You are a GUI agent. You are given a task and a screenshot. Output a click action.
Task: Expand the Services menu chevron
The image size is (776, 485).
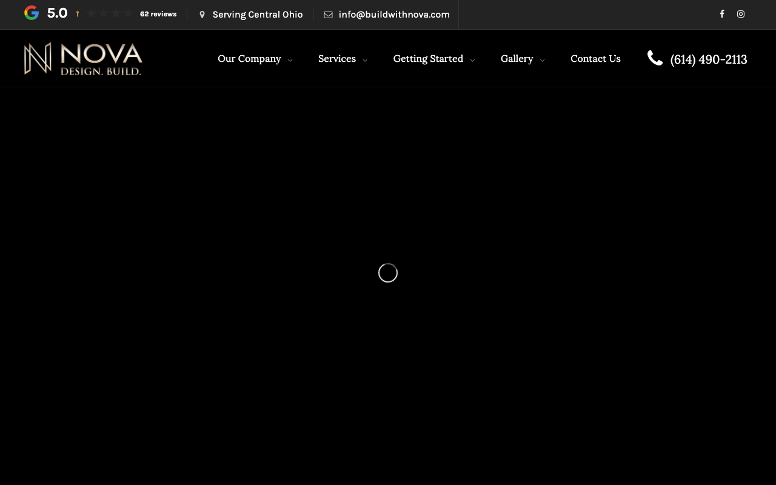point(365,60)
